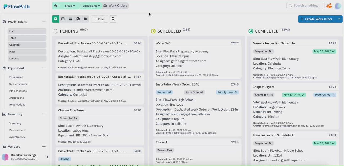Expand the Brandon Cummings account menu arrow
Viewport: 344px width, 166px height.
(x=48, y=157)
